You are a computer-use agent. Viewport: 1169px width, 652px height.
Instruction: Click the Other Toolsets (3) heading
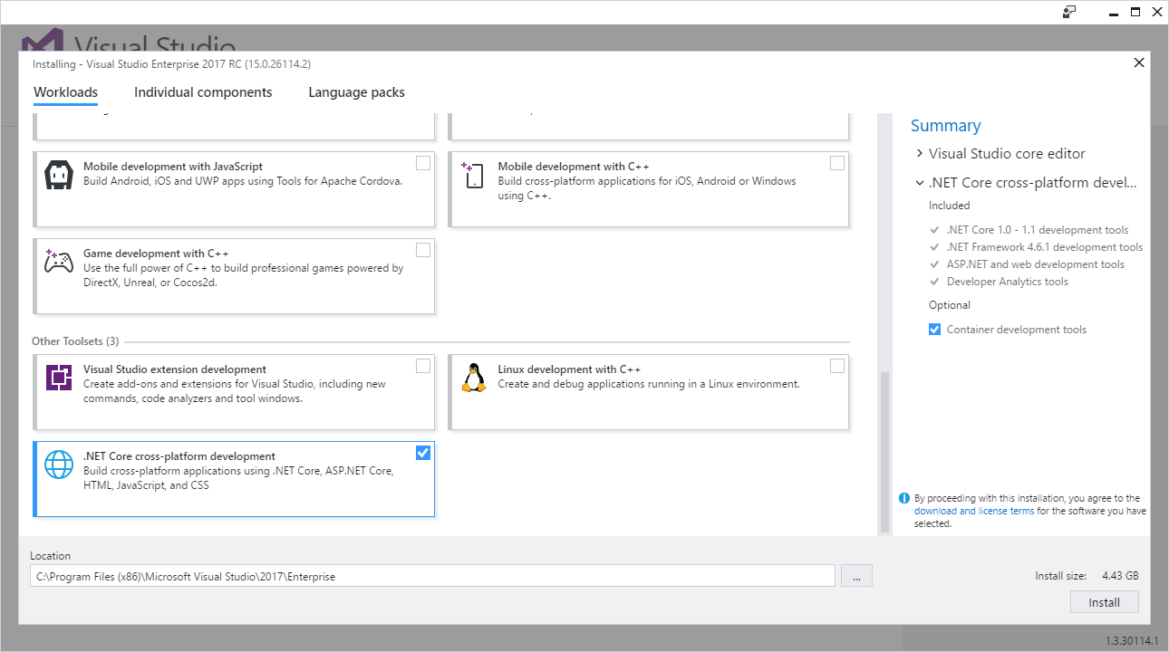pyautogui.click(x=75, y=341)
